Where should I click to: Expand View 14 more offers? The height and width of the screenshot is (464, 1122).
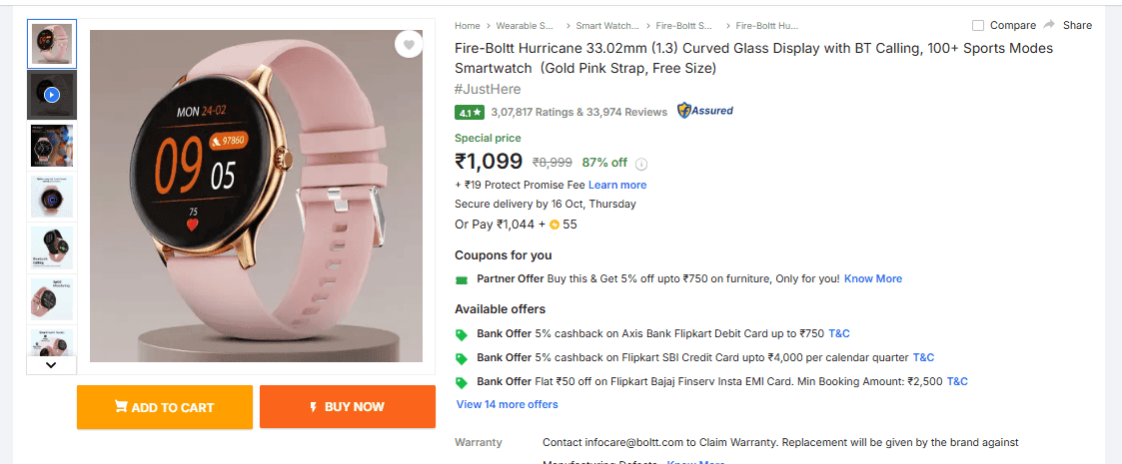pos(507,404)
